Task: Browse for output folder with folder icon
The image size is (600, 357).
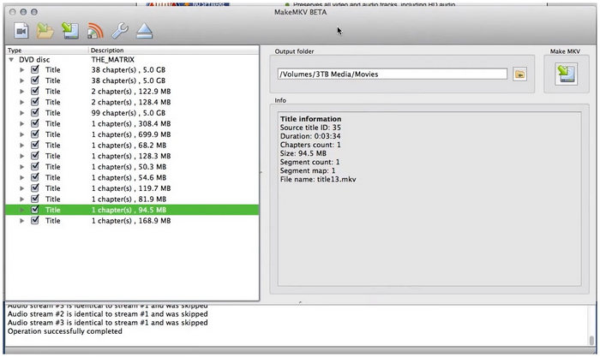Action: (519, 74)
